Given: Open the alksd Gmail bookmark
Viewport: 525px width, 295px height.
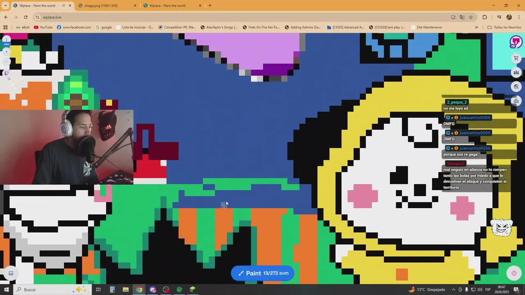Looking at the screenshot, I should coord(22,27).
